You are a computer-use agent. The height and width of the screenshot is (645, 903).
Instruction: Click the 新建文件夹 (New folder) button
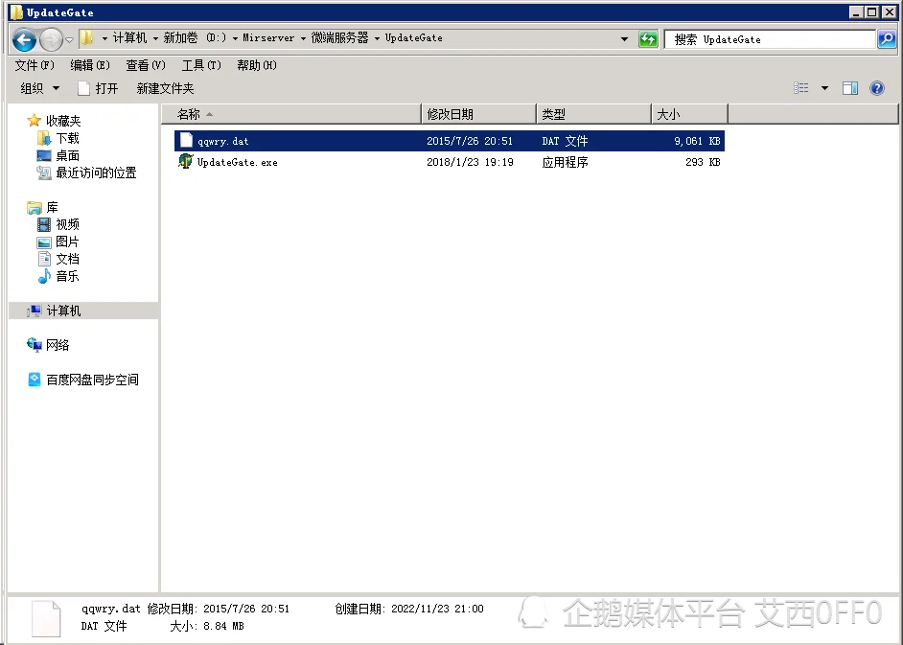(x=165, y=88)
